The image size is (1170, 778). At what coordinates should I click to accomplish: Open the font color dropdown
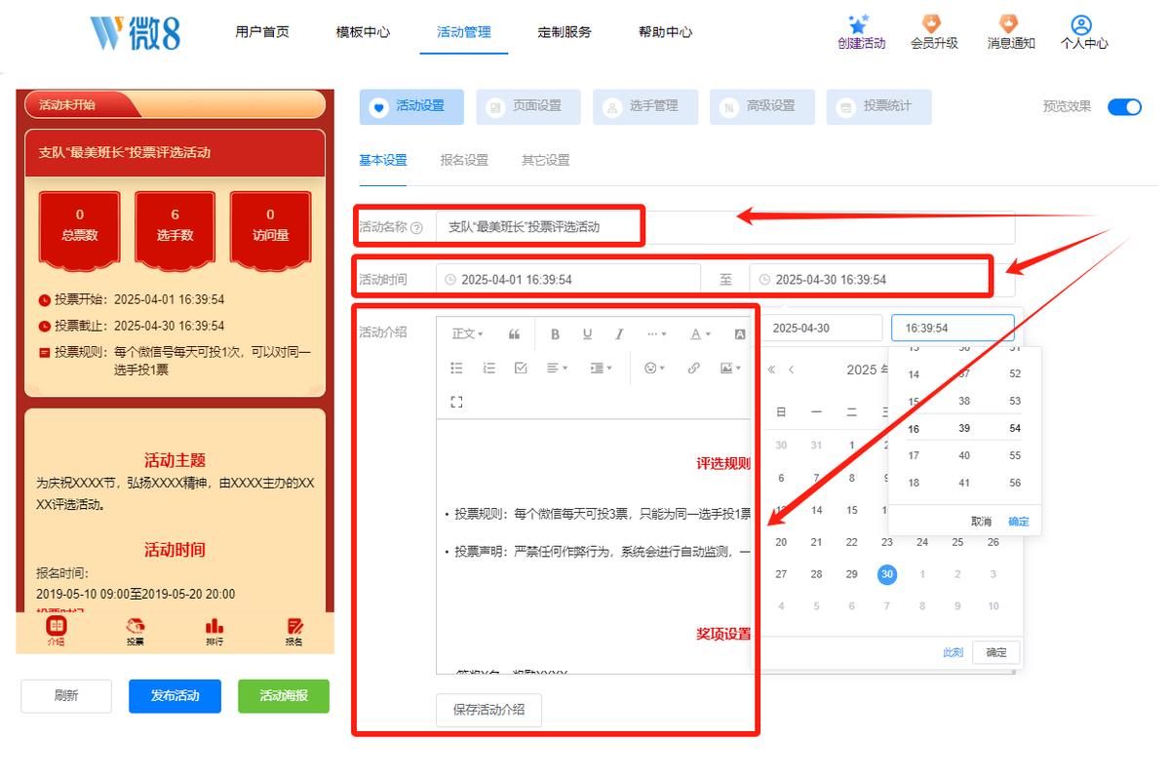point(701,334)
